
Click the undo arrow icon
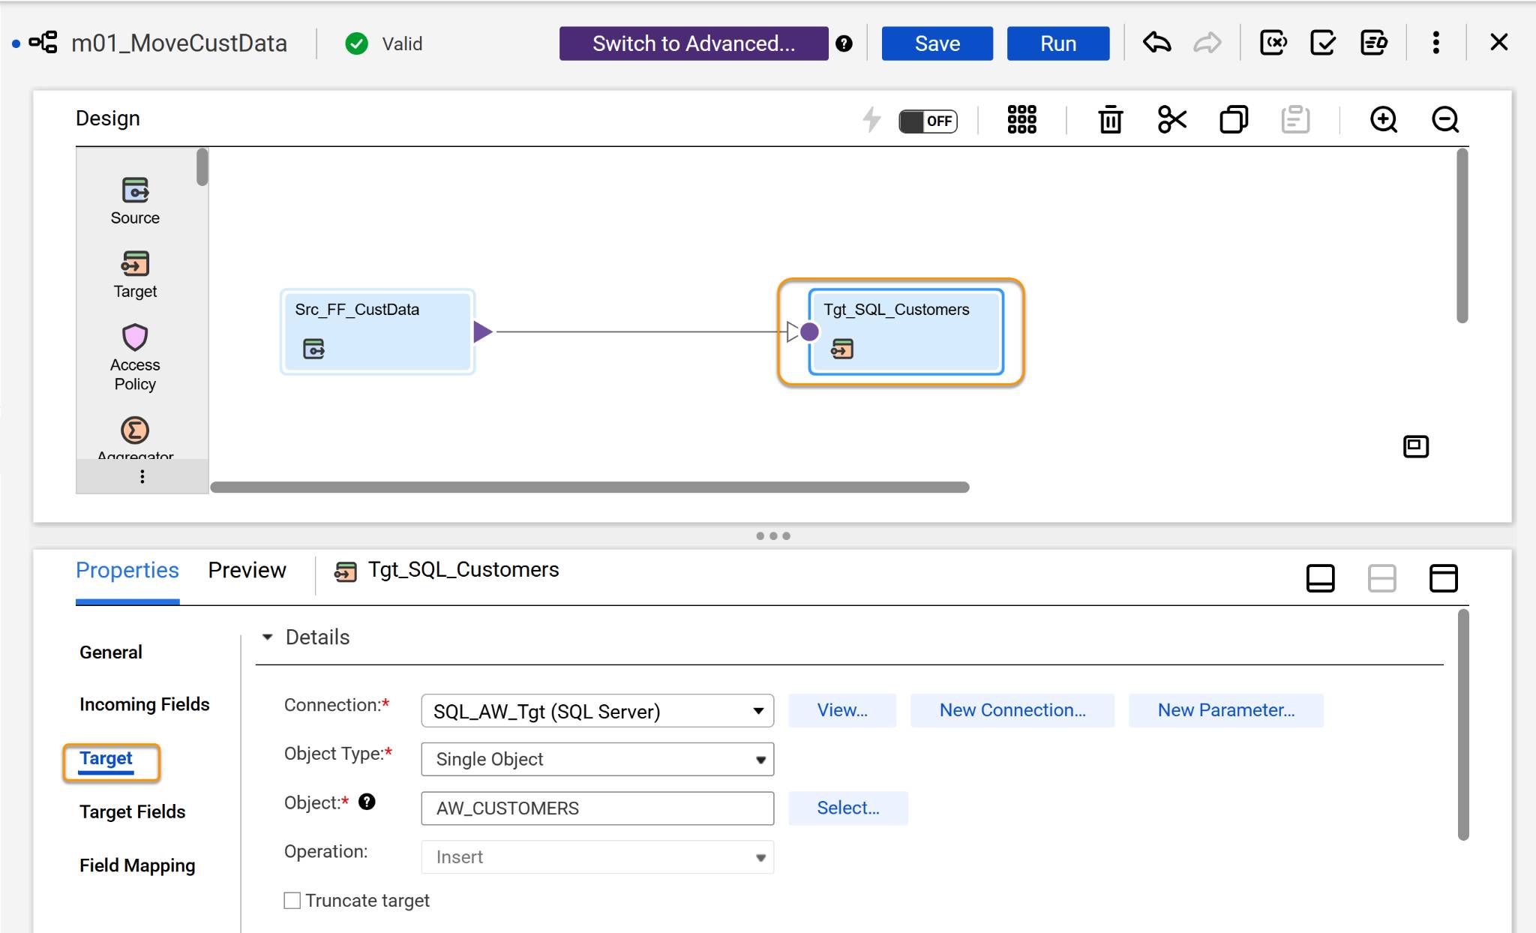click(x=1157, y=43)
